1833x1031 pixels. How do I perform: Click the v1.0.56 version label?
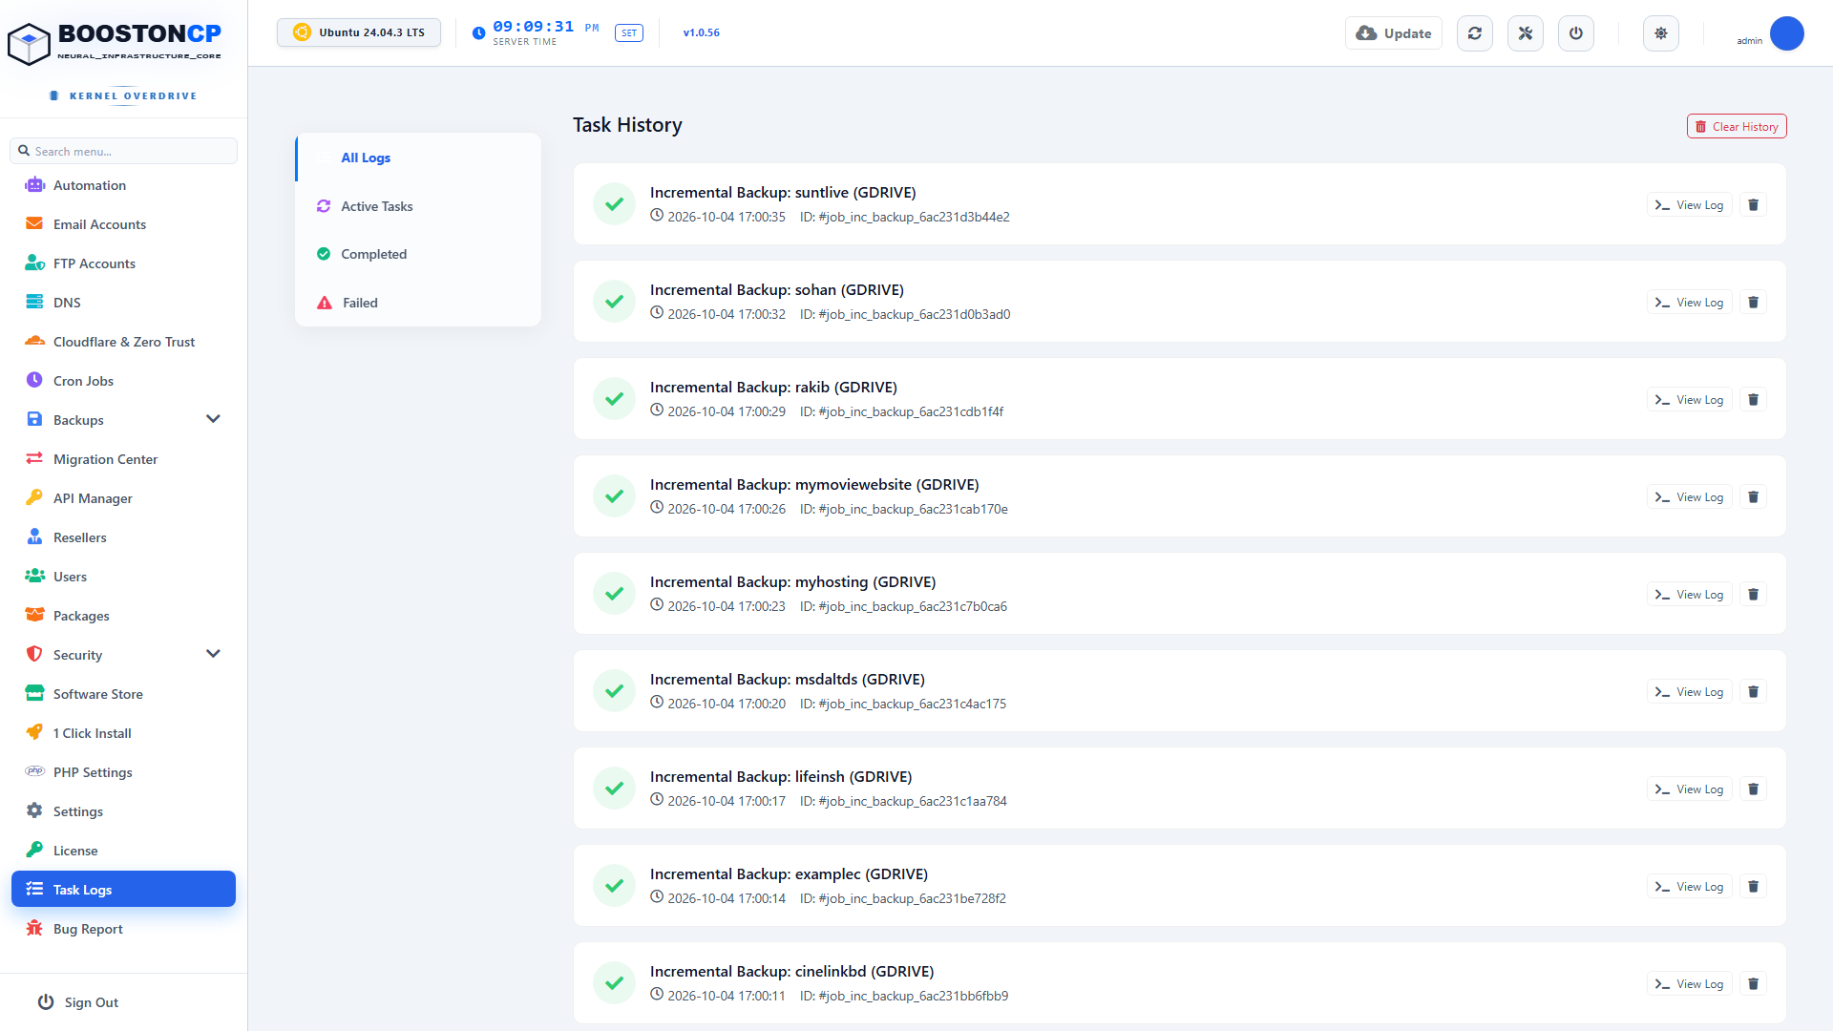click(702, 32)
